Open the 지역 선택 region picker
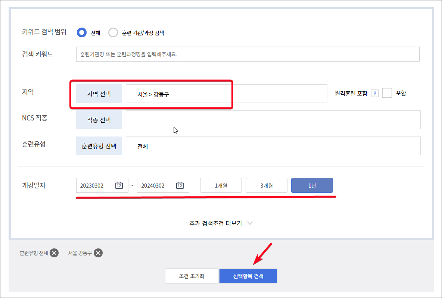The width and height of the screenshot is (442, 298). coord(99,93)
